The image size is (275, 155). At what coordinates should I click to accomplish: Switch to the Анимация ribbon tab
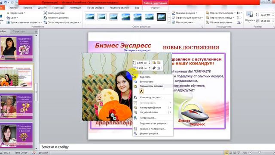(x=76, y=8)
